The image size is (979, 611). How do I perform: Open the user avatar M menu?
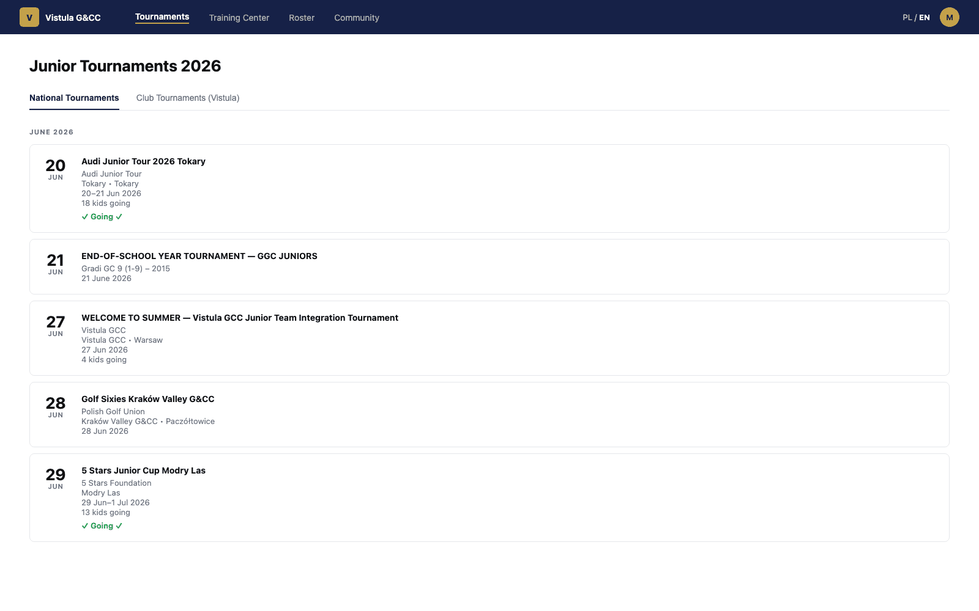pyautogui.click(x=950, y=17)
